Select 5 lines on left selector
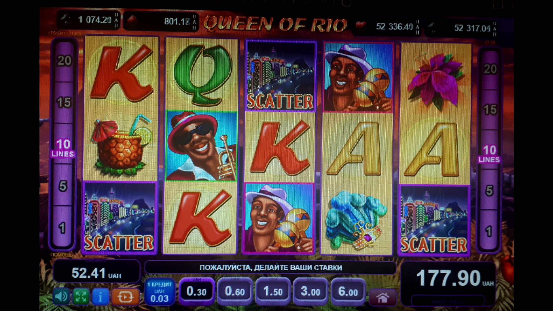553x311 pixels. (x=63, y=186)
